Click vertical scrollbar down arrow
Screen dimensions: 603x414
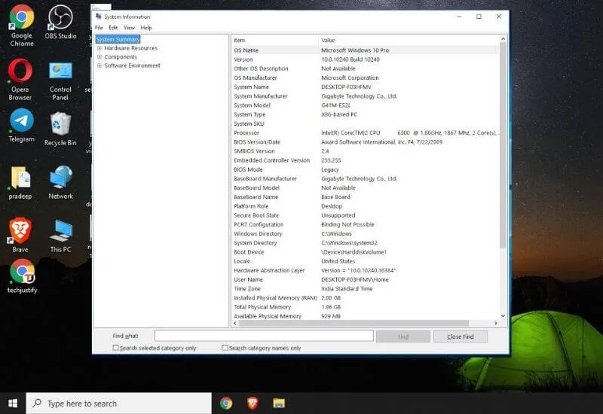point(503,315)
